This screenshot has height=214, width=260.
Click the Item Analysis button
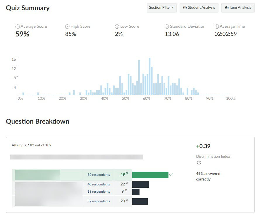click(238, 8)
